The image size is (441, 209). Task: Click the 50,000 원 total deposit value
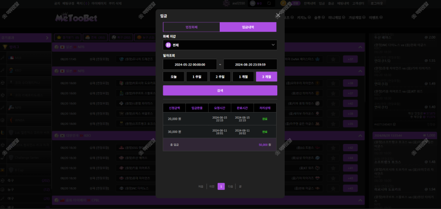(265, 145)
